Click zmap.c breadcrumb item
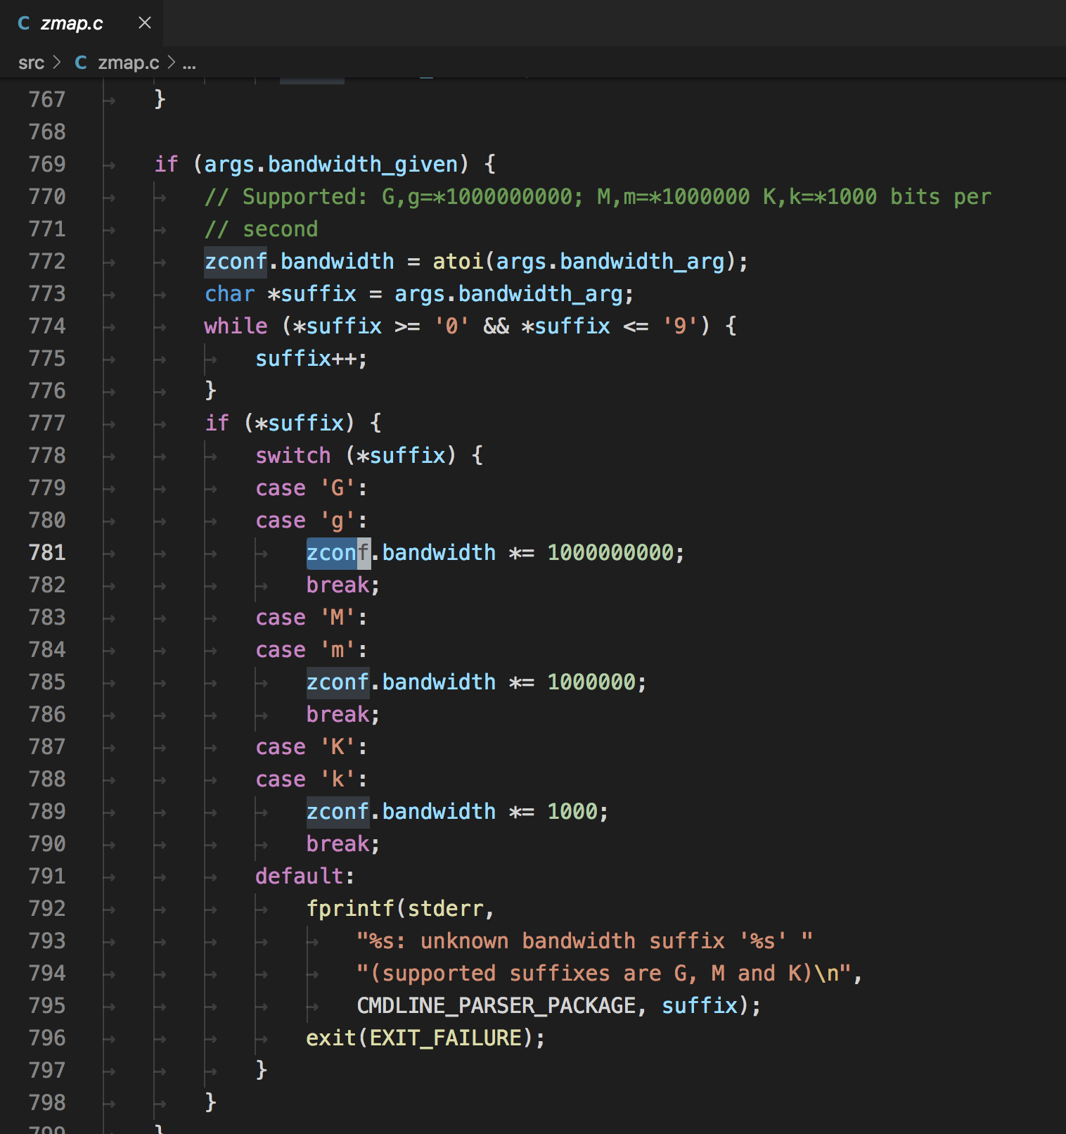The width and height of the screenshot is (1066, 1134). tap(129, 63)
